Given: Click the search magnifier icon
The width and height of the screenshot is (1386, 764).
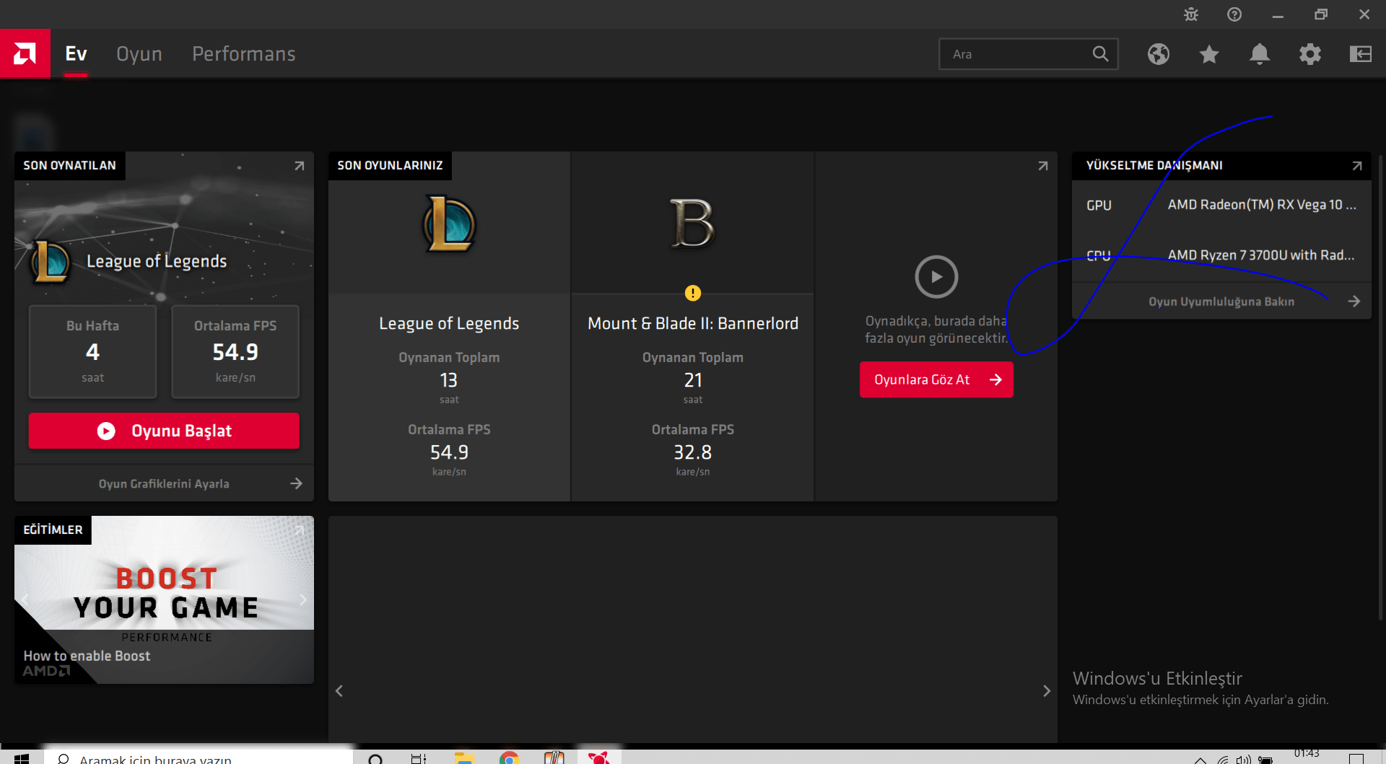Looking at the screenshot, I should [x=1100, y=54].
